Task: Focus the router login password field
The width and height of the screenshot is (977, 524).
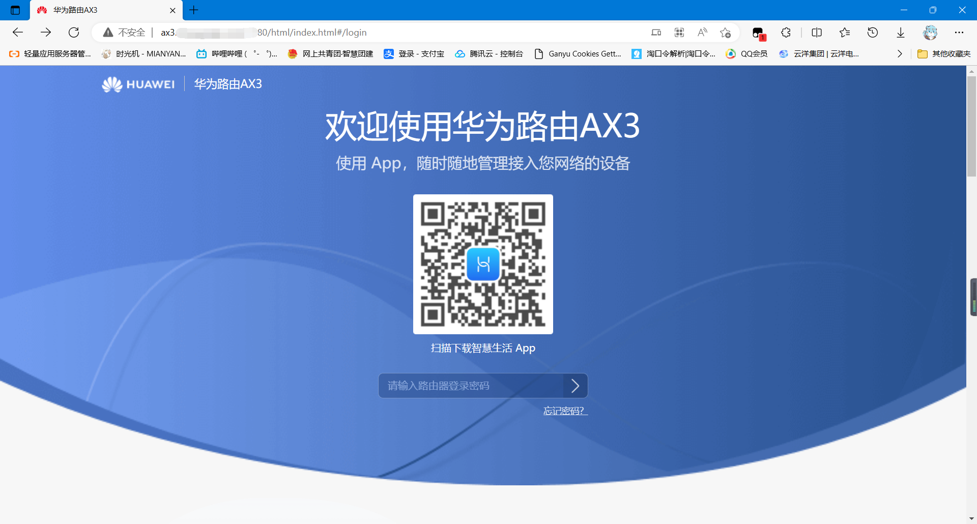Action: (471, 386)
